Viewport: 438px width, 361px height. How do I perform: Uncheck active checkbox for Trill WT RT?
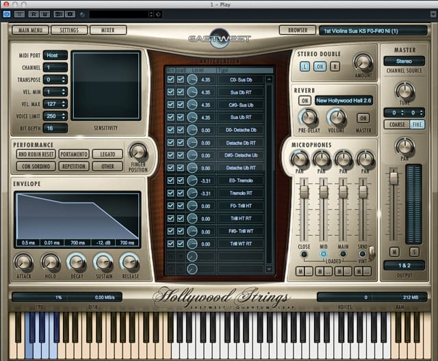pos(170,243)
